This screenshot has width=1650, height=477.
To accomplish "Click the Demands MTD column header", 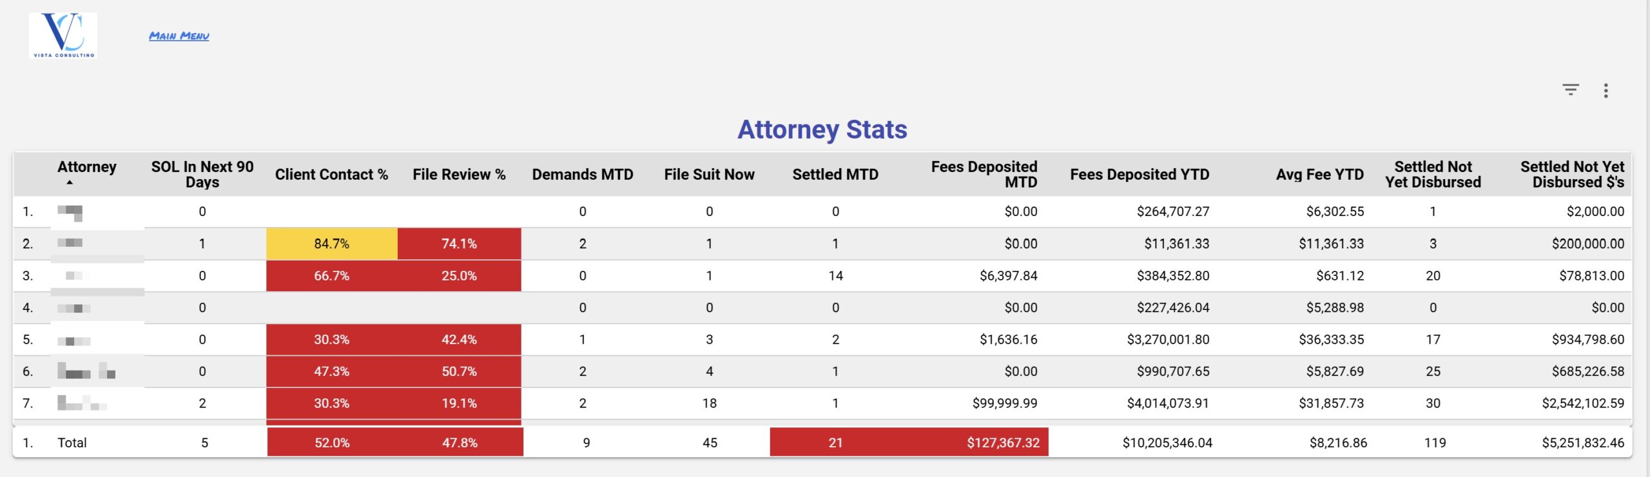I will point(583,174).
